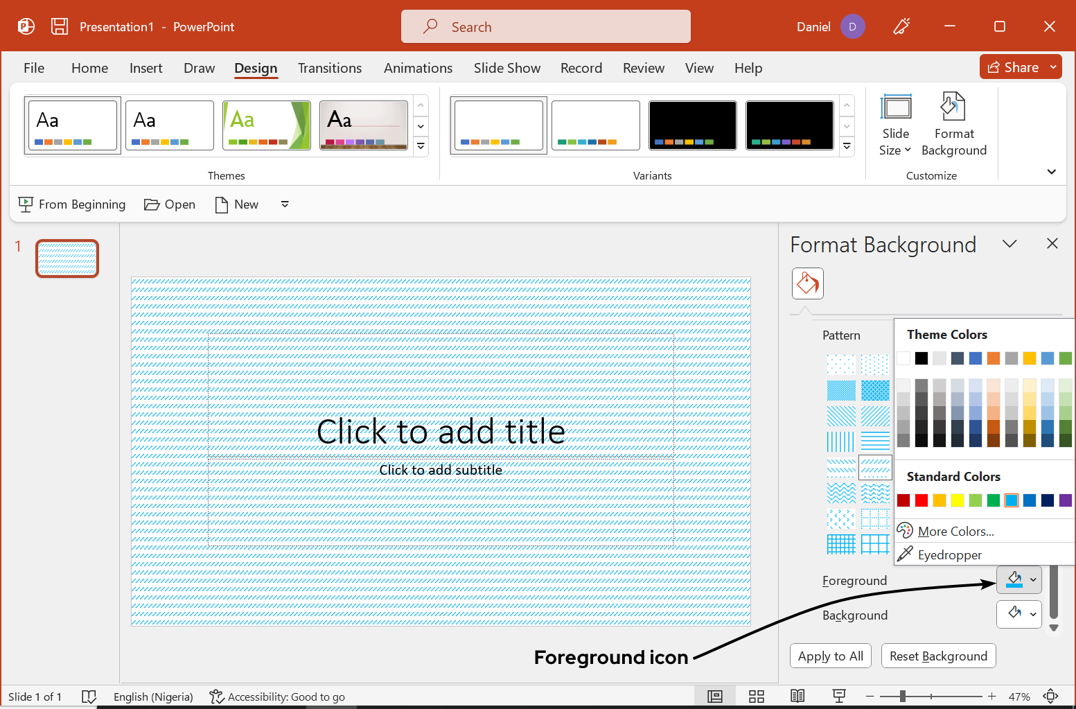This screenshot has width=1076, height=709.
Task: Click the Apply to All button
Action: coord(830,656)
